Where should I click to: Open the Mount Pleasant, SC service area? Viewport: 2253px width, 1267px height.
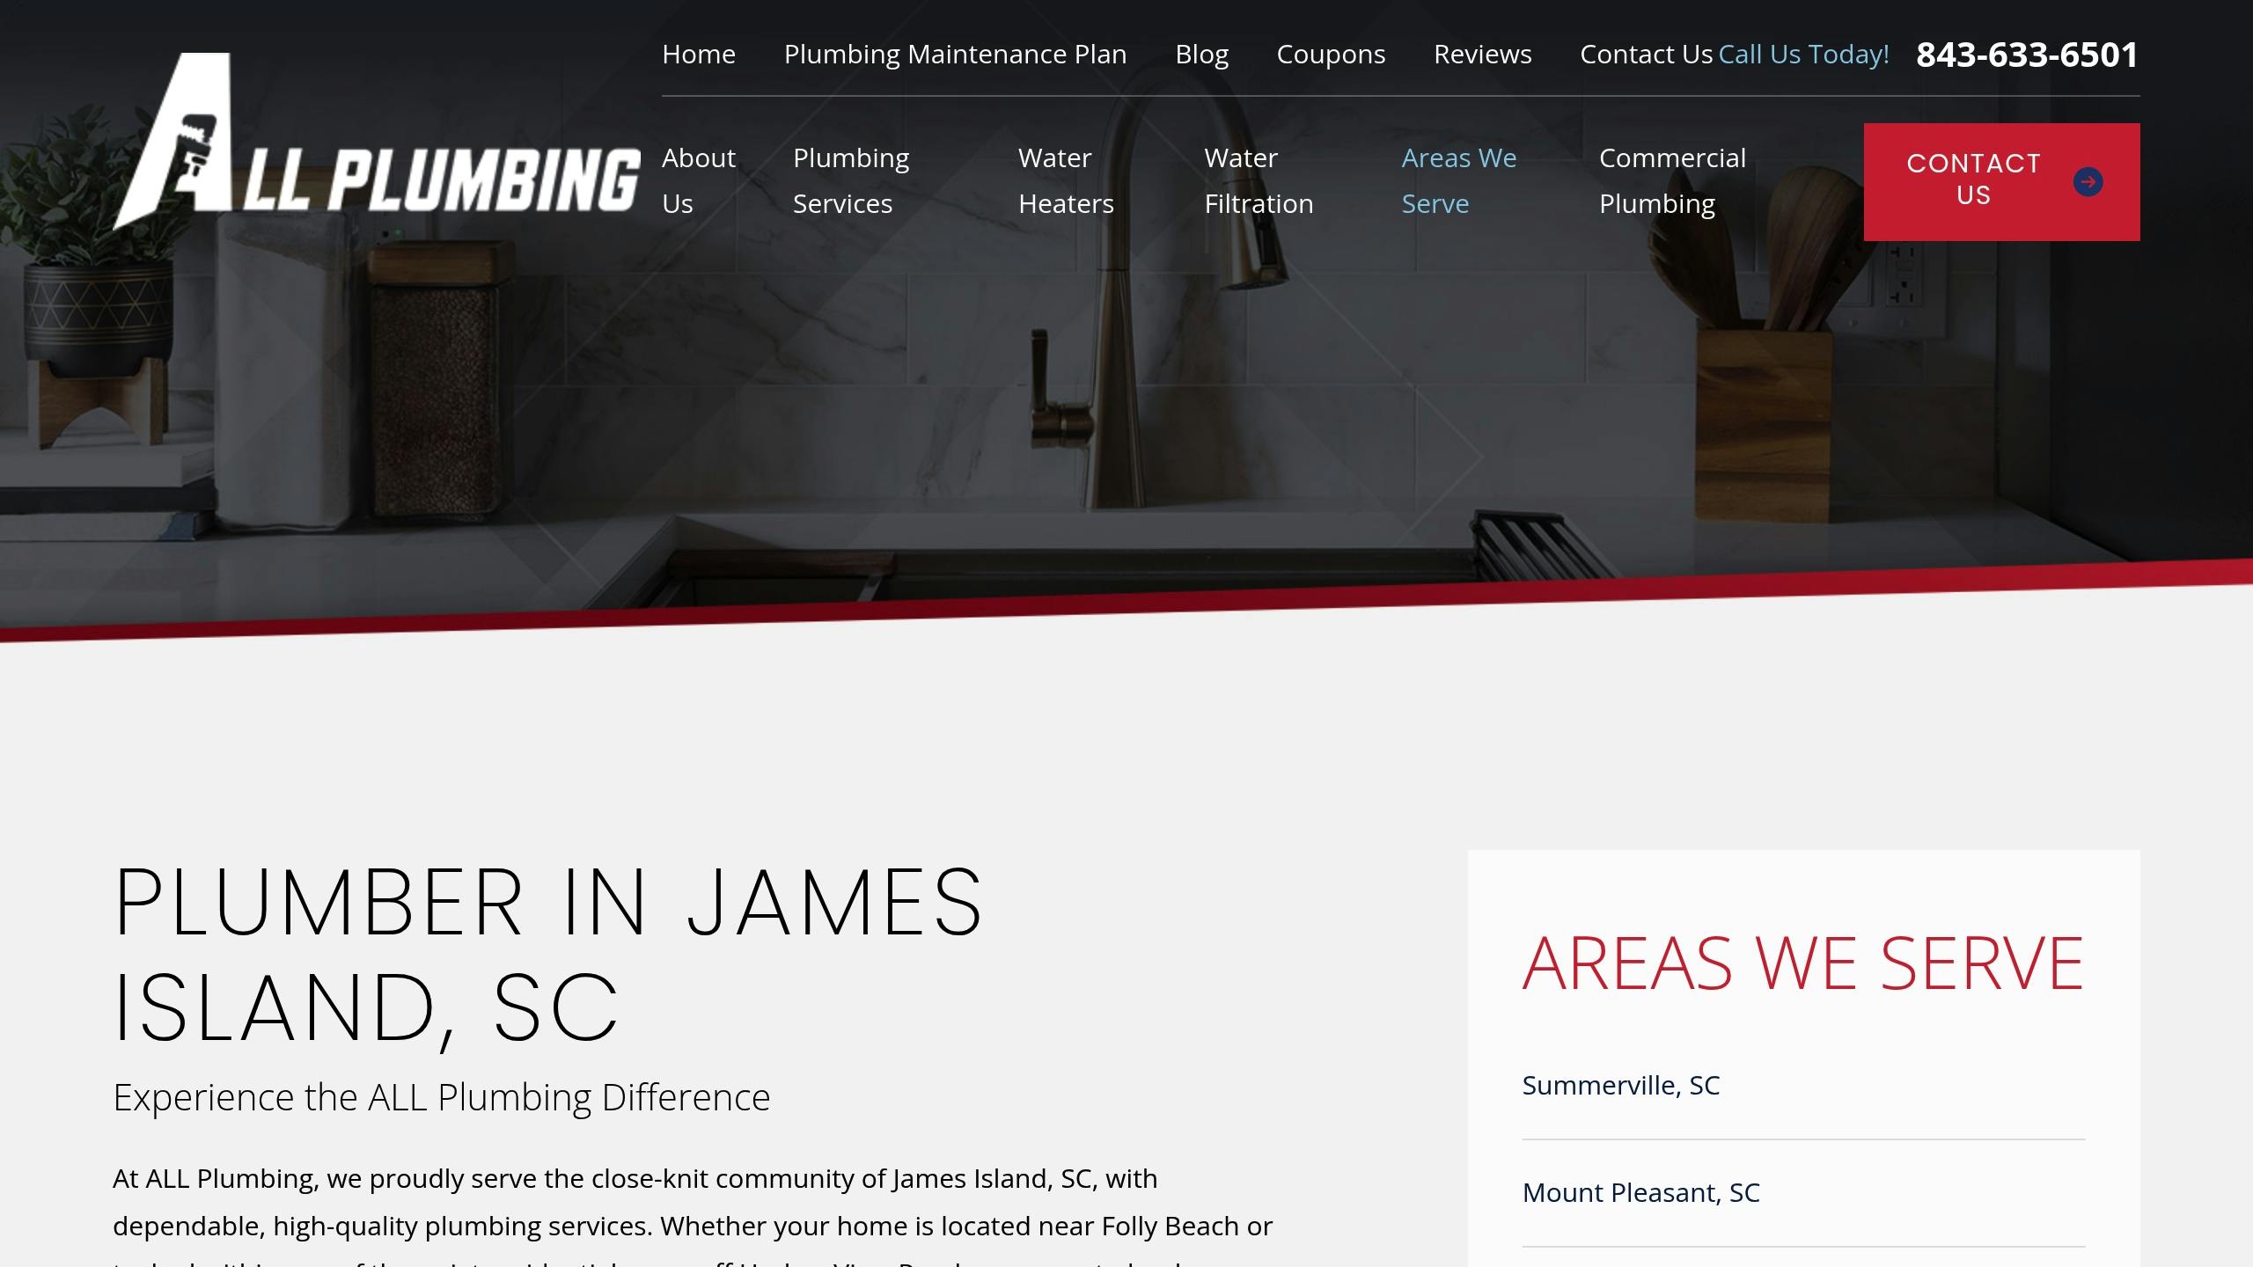(x=1640, y=1192)
